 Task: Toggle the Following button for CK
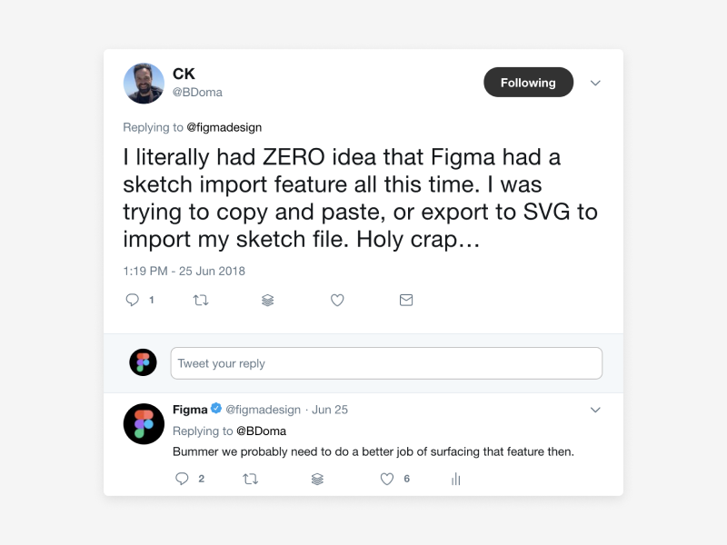tap(528, 83)
